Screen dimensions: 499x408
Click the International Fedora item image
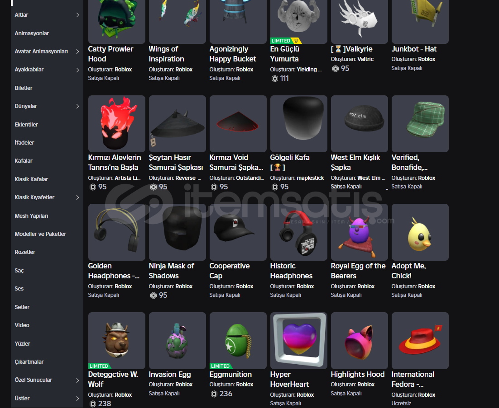pos(420,340)
